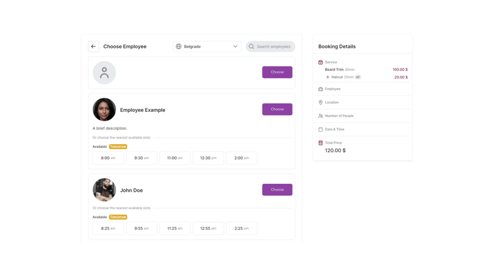The image size is (479, 269).
Task: Focus the Search employees field
Action: 274,47
